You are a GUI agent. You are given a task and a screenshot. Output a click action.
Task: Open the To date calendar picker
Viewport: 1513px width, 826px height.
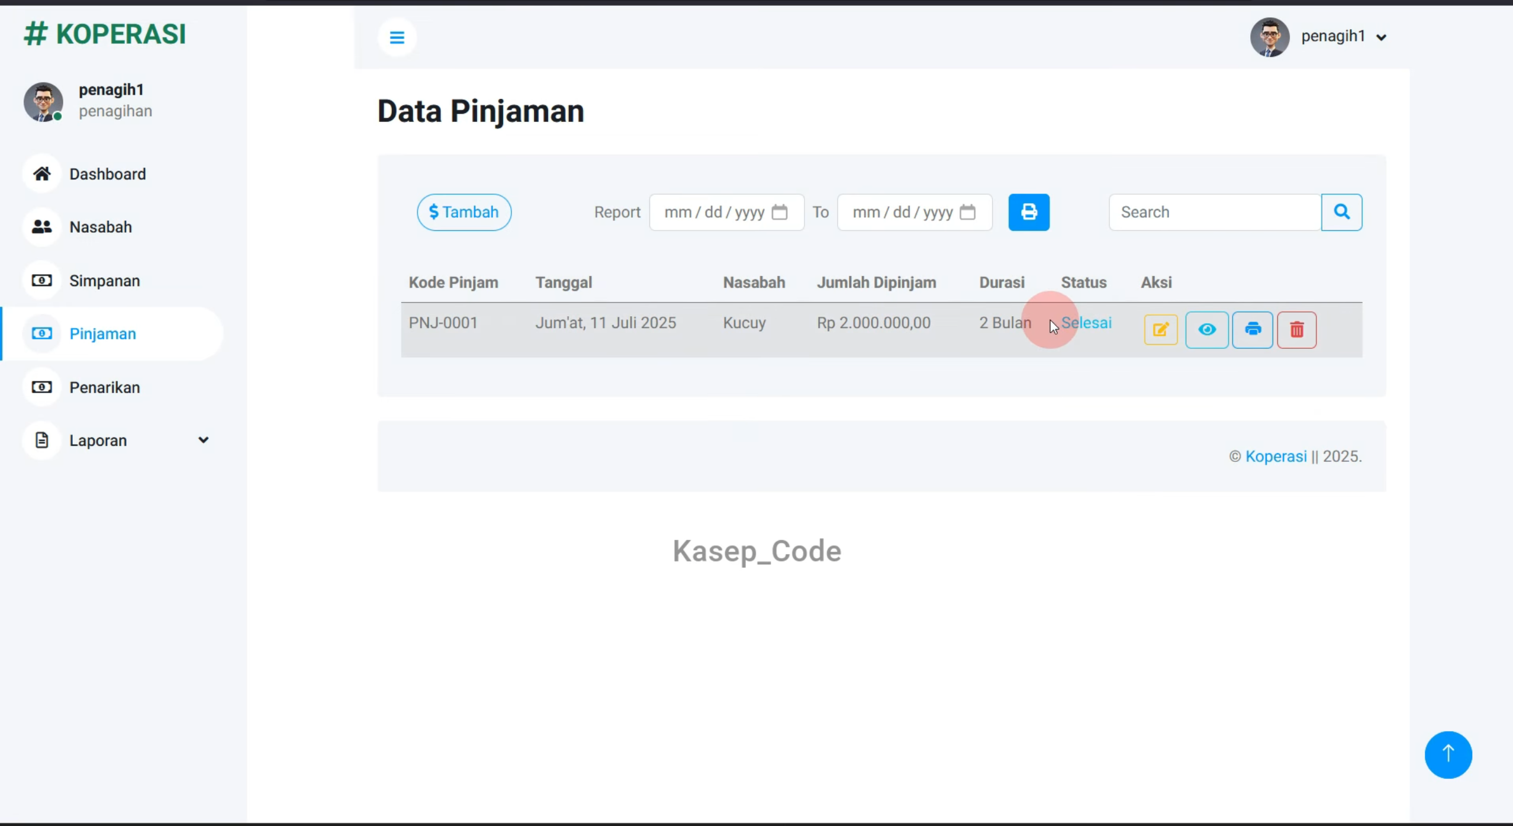(x=967, y=212)
